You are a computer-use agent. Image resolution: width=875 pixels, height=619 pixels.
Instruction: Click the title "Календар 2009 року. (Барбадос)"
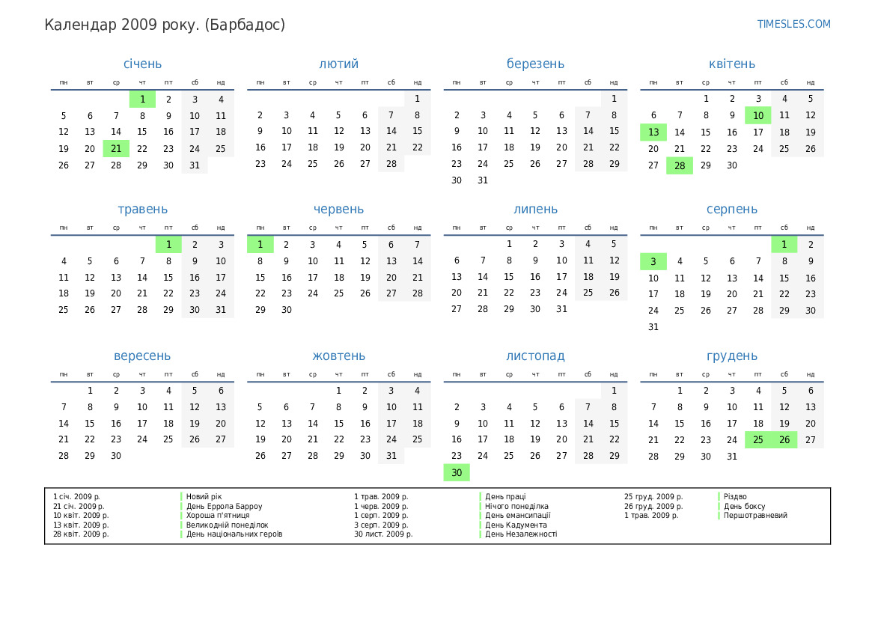(x=165, y=25)
